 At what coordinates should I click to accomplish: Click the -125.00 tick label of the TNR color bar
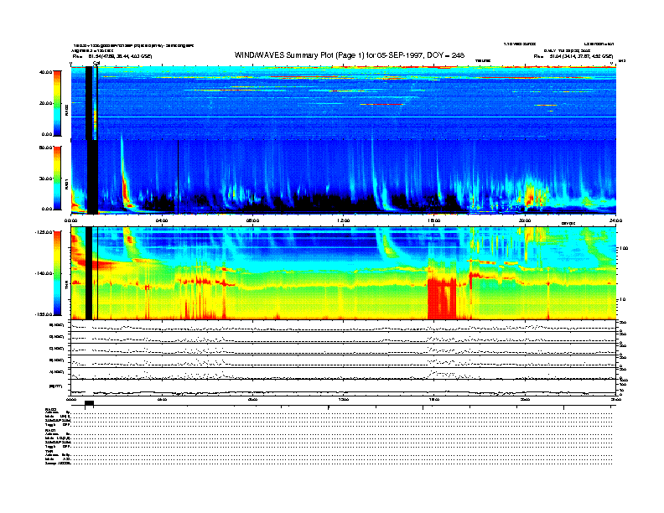point(44,232)
